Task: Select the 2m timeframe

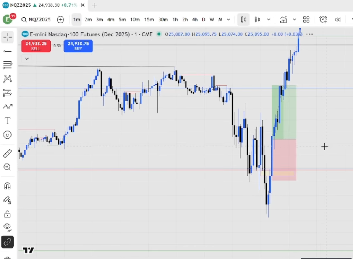Action: [x=88, y=20]
